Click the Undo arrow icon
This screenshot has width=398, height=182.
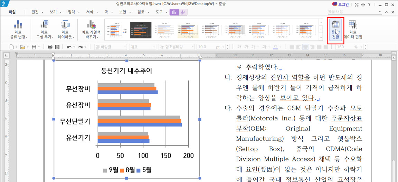pyautogui.click(x=69, y=47)
